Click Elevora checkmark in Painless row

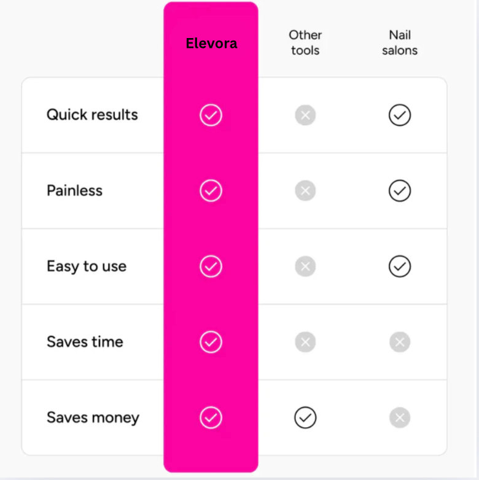click(211, 191)
